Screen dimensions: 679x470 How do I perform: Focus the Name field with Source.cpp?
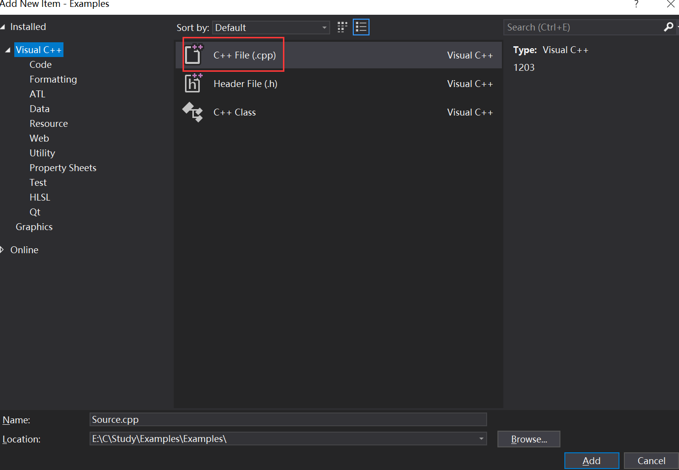(x=288, y=419)
